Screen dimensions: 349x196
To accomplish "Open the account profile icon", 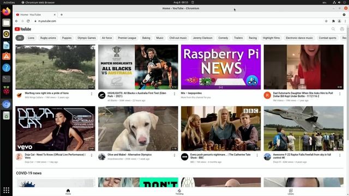I will tap(342, 29).
